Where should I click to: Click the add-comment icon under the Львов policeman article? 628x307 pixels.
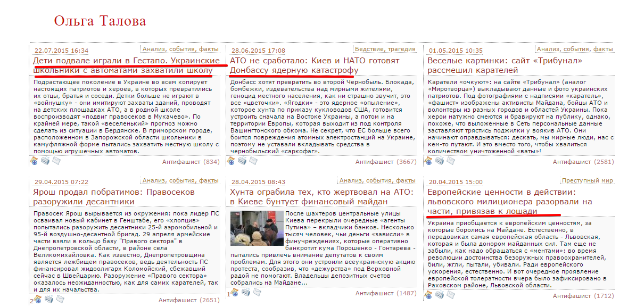coord(429,295)
